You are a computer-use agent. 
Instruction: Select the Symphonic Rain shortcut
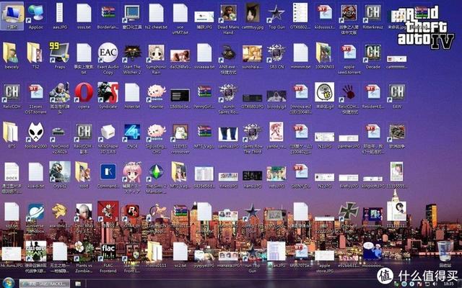pos(156,53)
